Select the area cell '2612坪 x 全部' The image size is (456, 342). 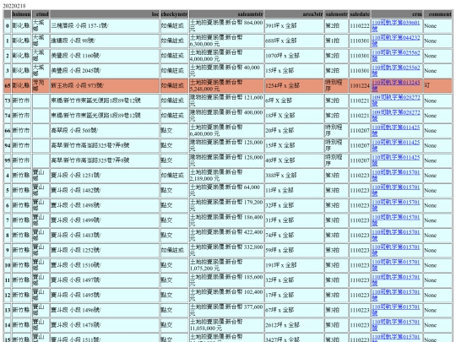[294, 325]
